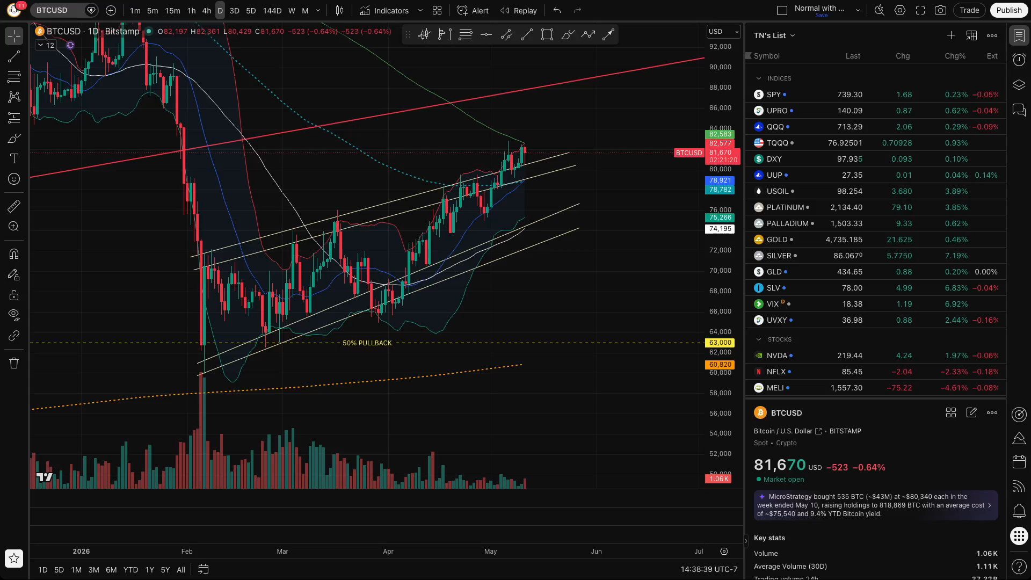Screen dimensions: 1031x580
Task: Toggle magnet mode for drawings
Action: tap(14, 253)
